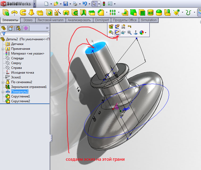
Task: Click the Hide glasses icon in popup
Action: (x=123, y=33)
